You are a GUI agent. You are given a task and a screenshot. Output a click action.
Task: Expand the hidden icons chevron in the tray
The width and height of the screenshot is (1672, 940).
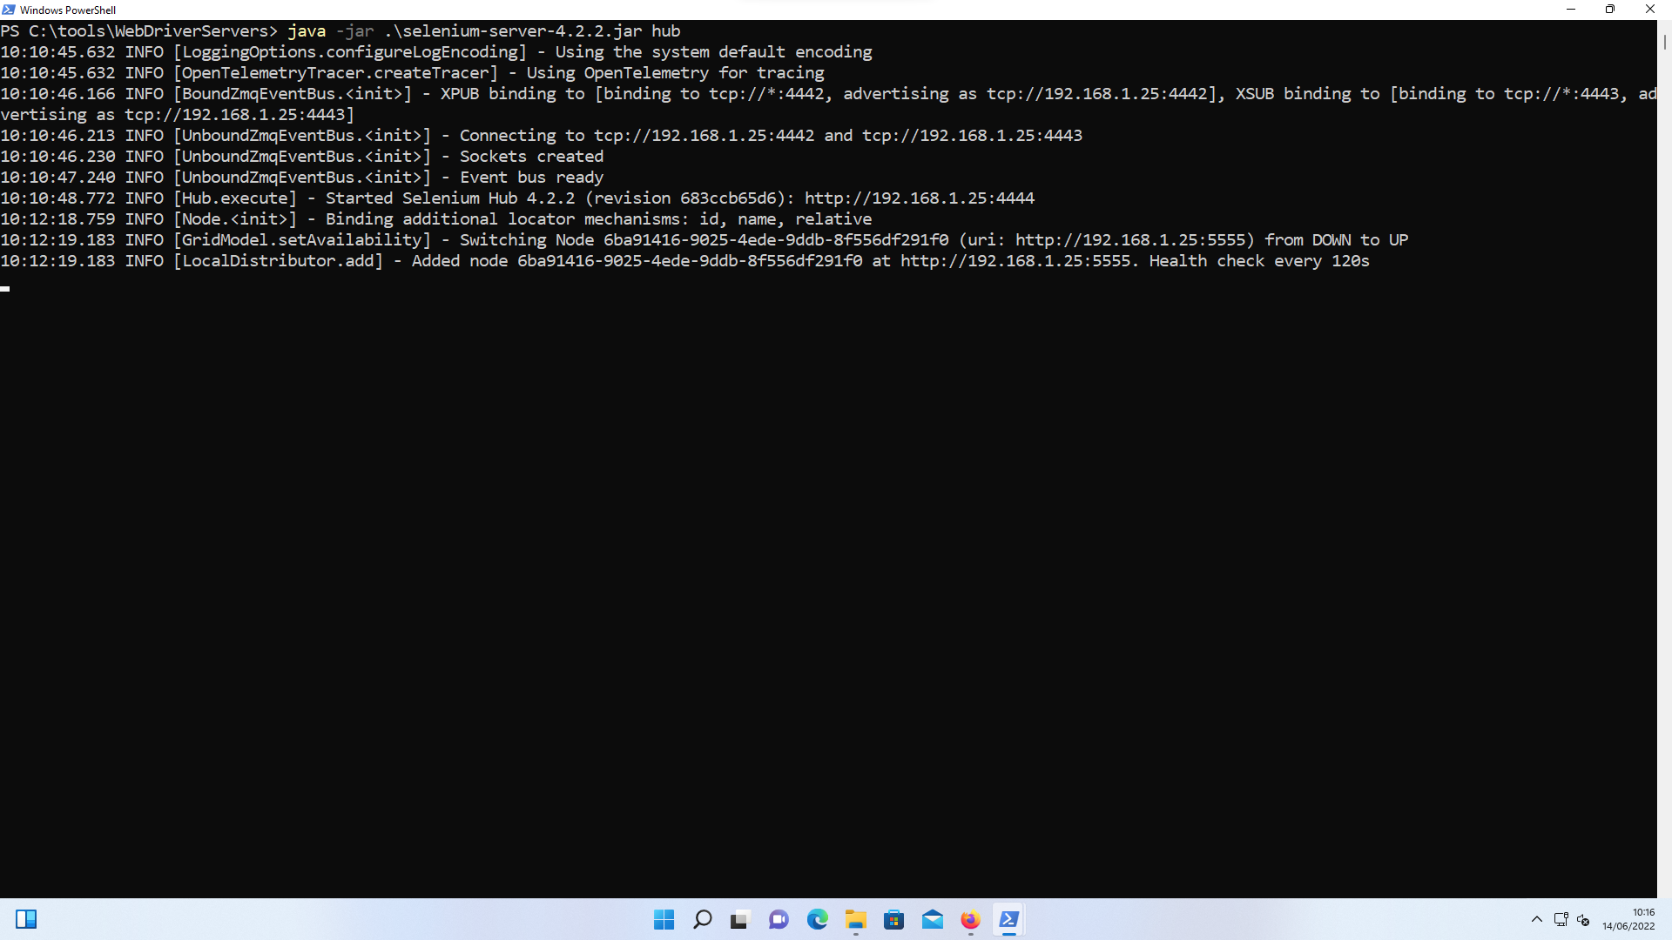[1537, 919]
